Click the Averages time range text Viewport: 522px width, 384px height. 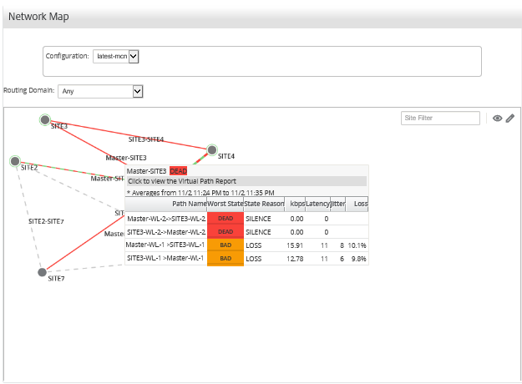200,193
